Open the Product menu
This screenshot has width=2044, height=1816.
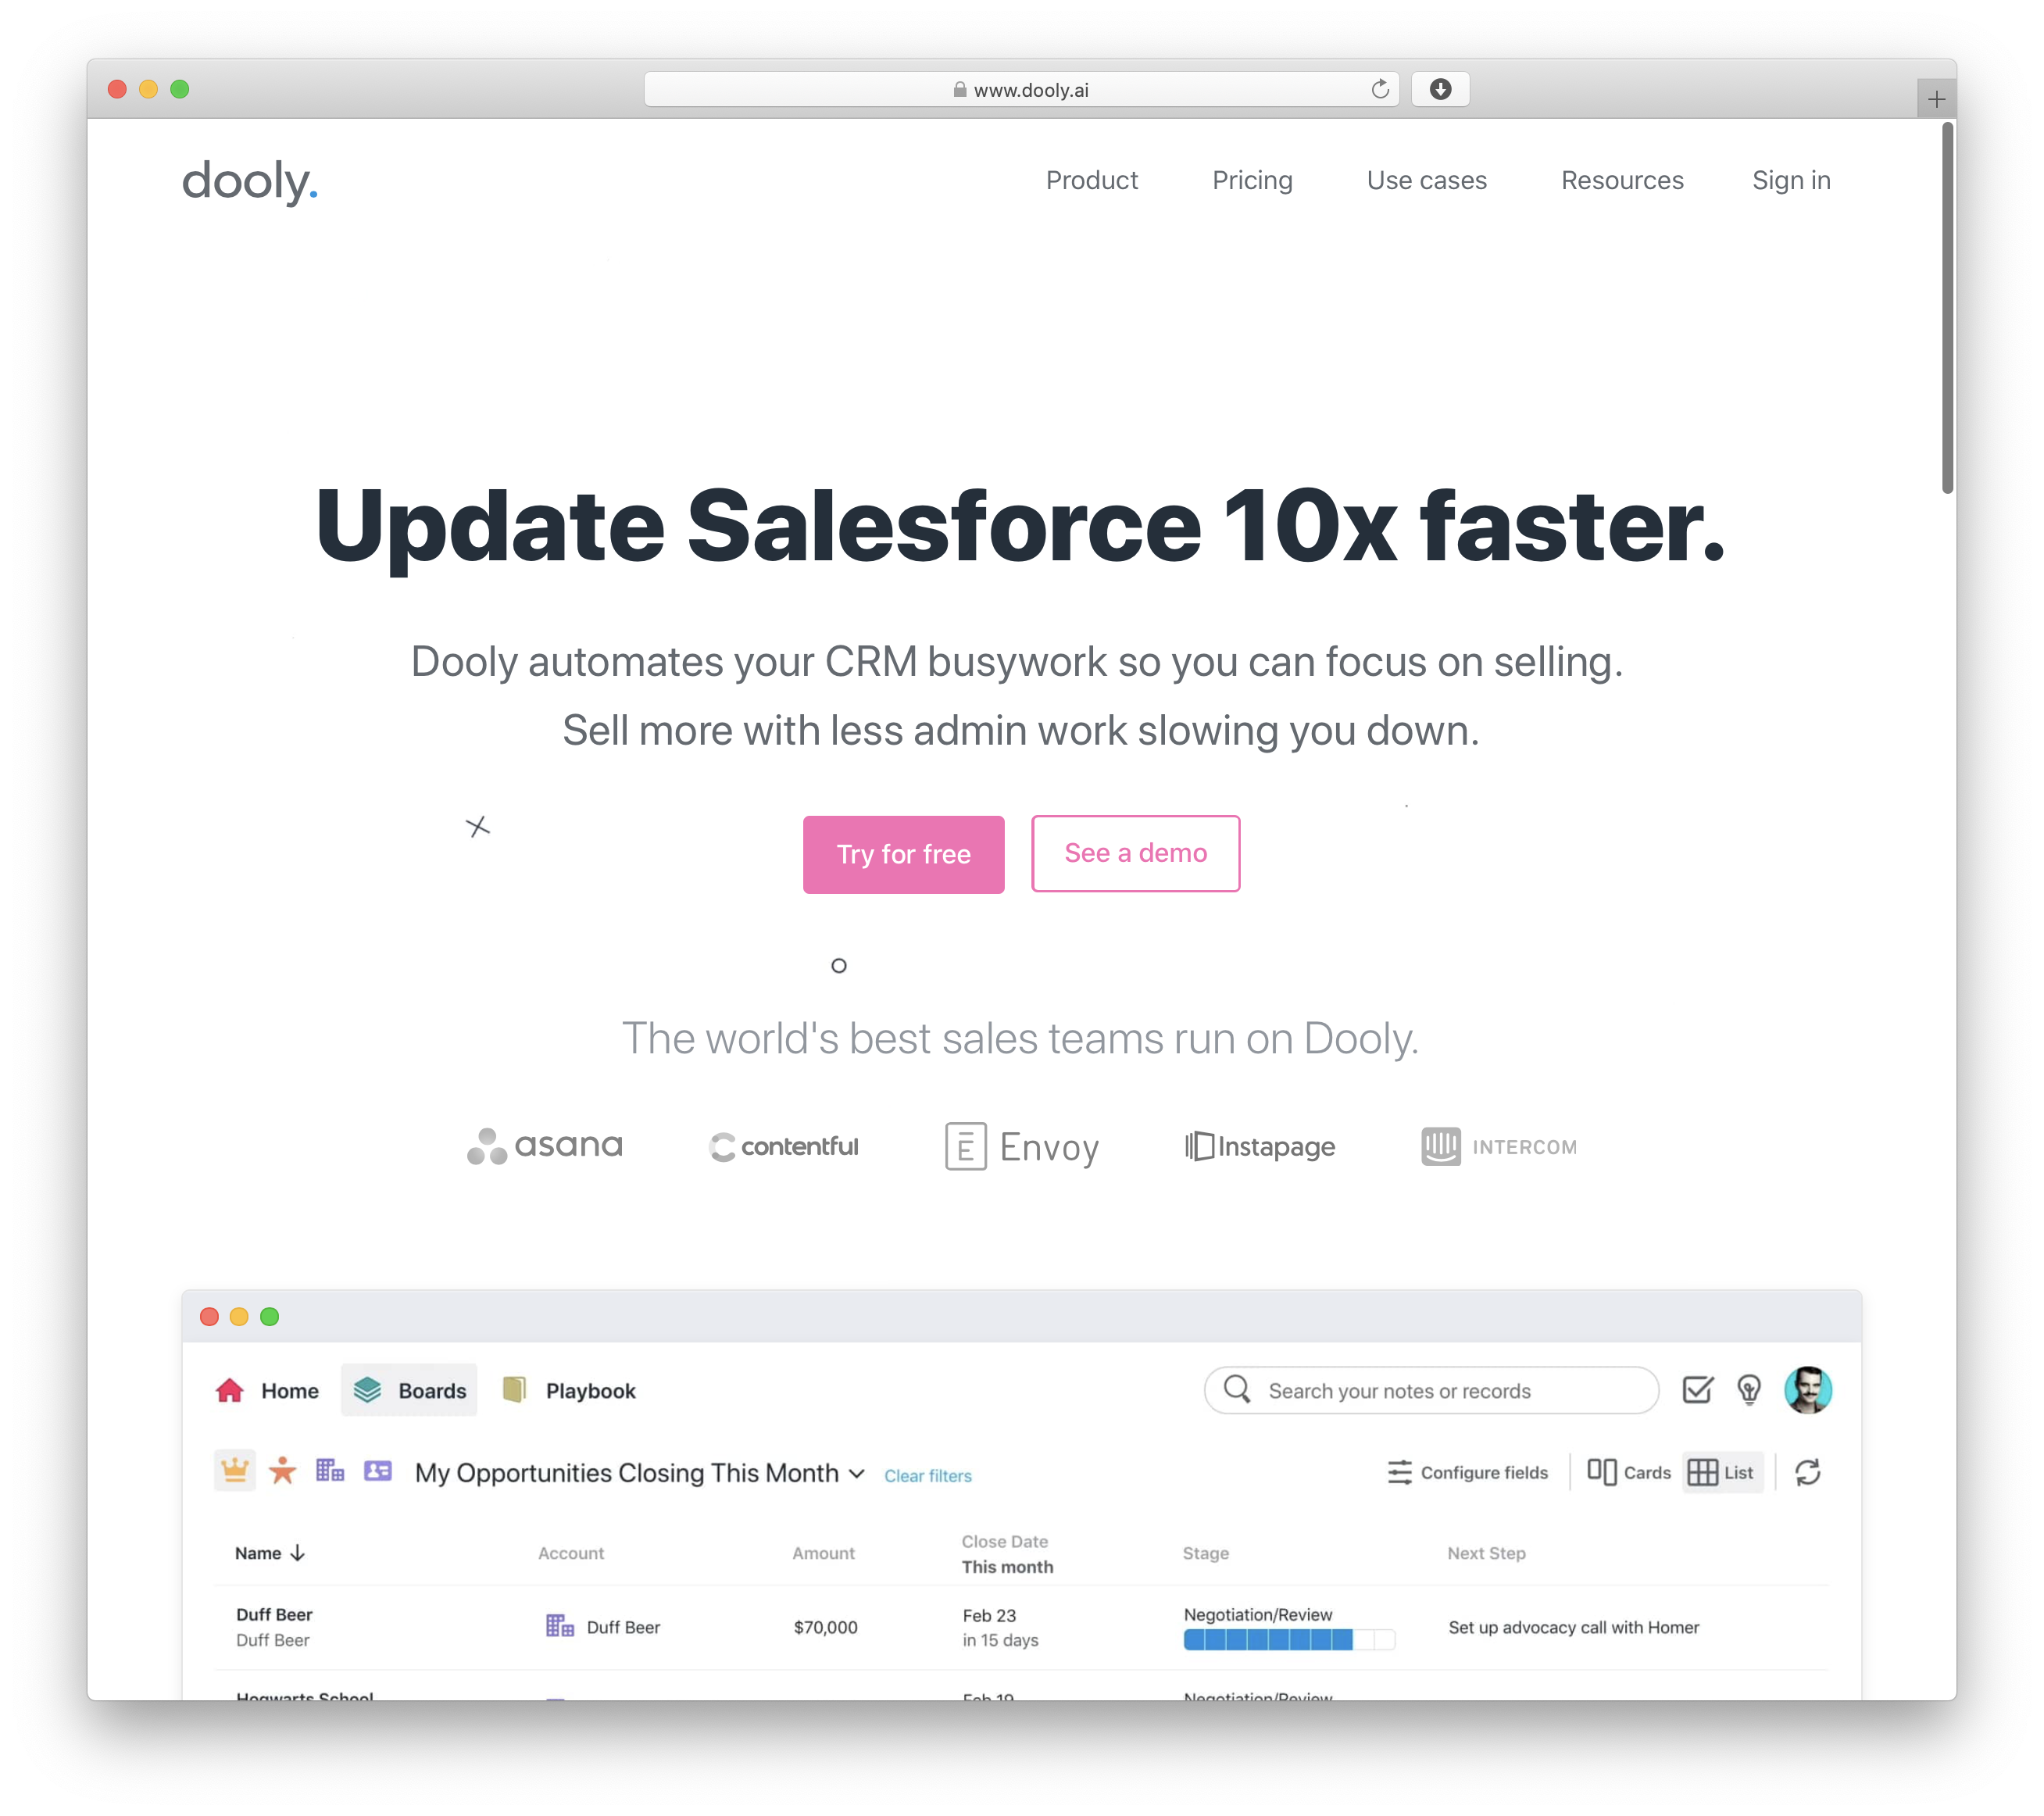(1092, 180)
